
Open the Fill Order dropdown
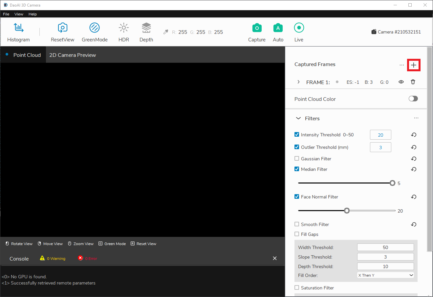pos(385,275)
